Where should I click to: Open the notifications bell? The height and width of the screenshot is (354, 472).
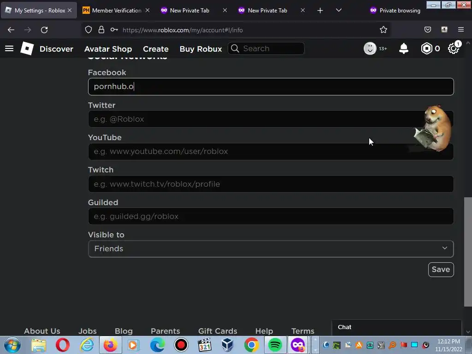pyautogui.click(x=404, y=48)
